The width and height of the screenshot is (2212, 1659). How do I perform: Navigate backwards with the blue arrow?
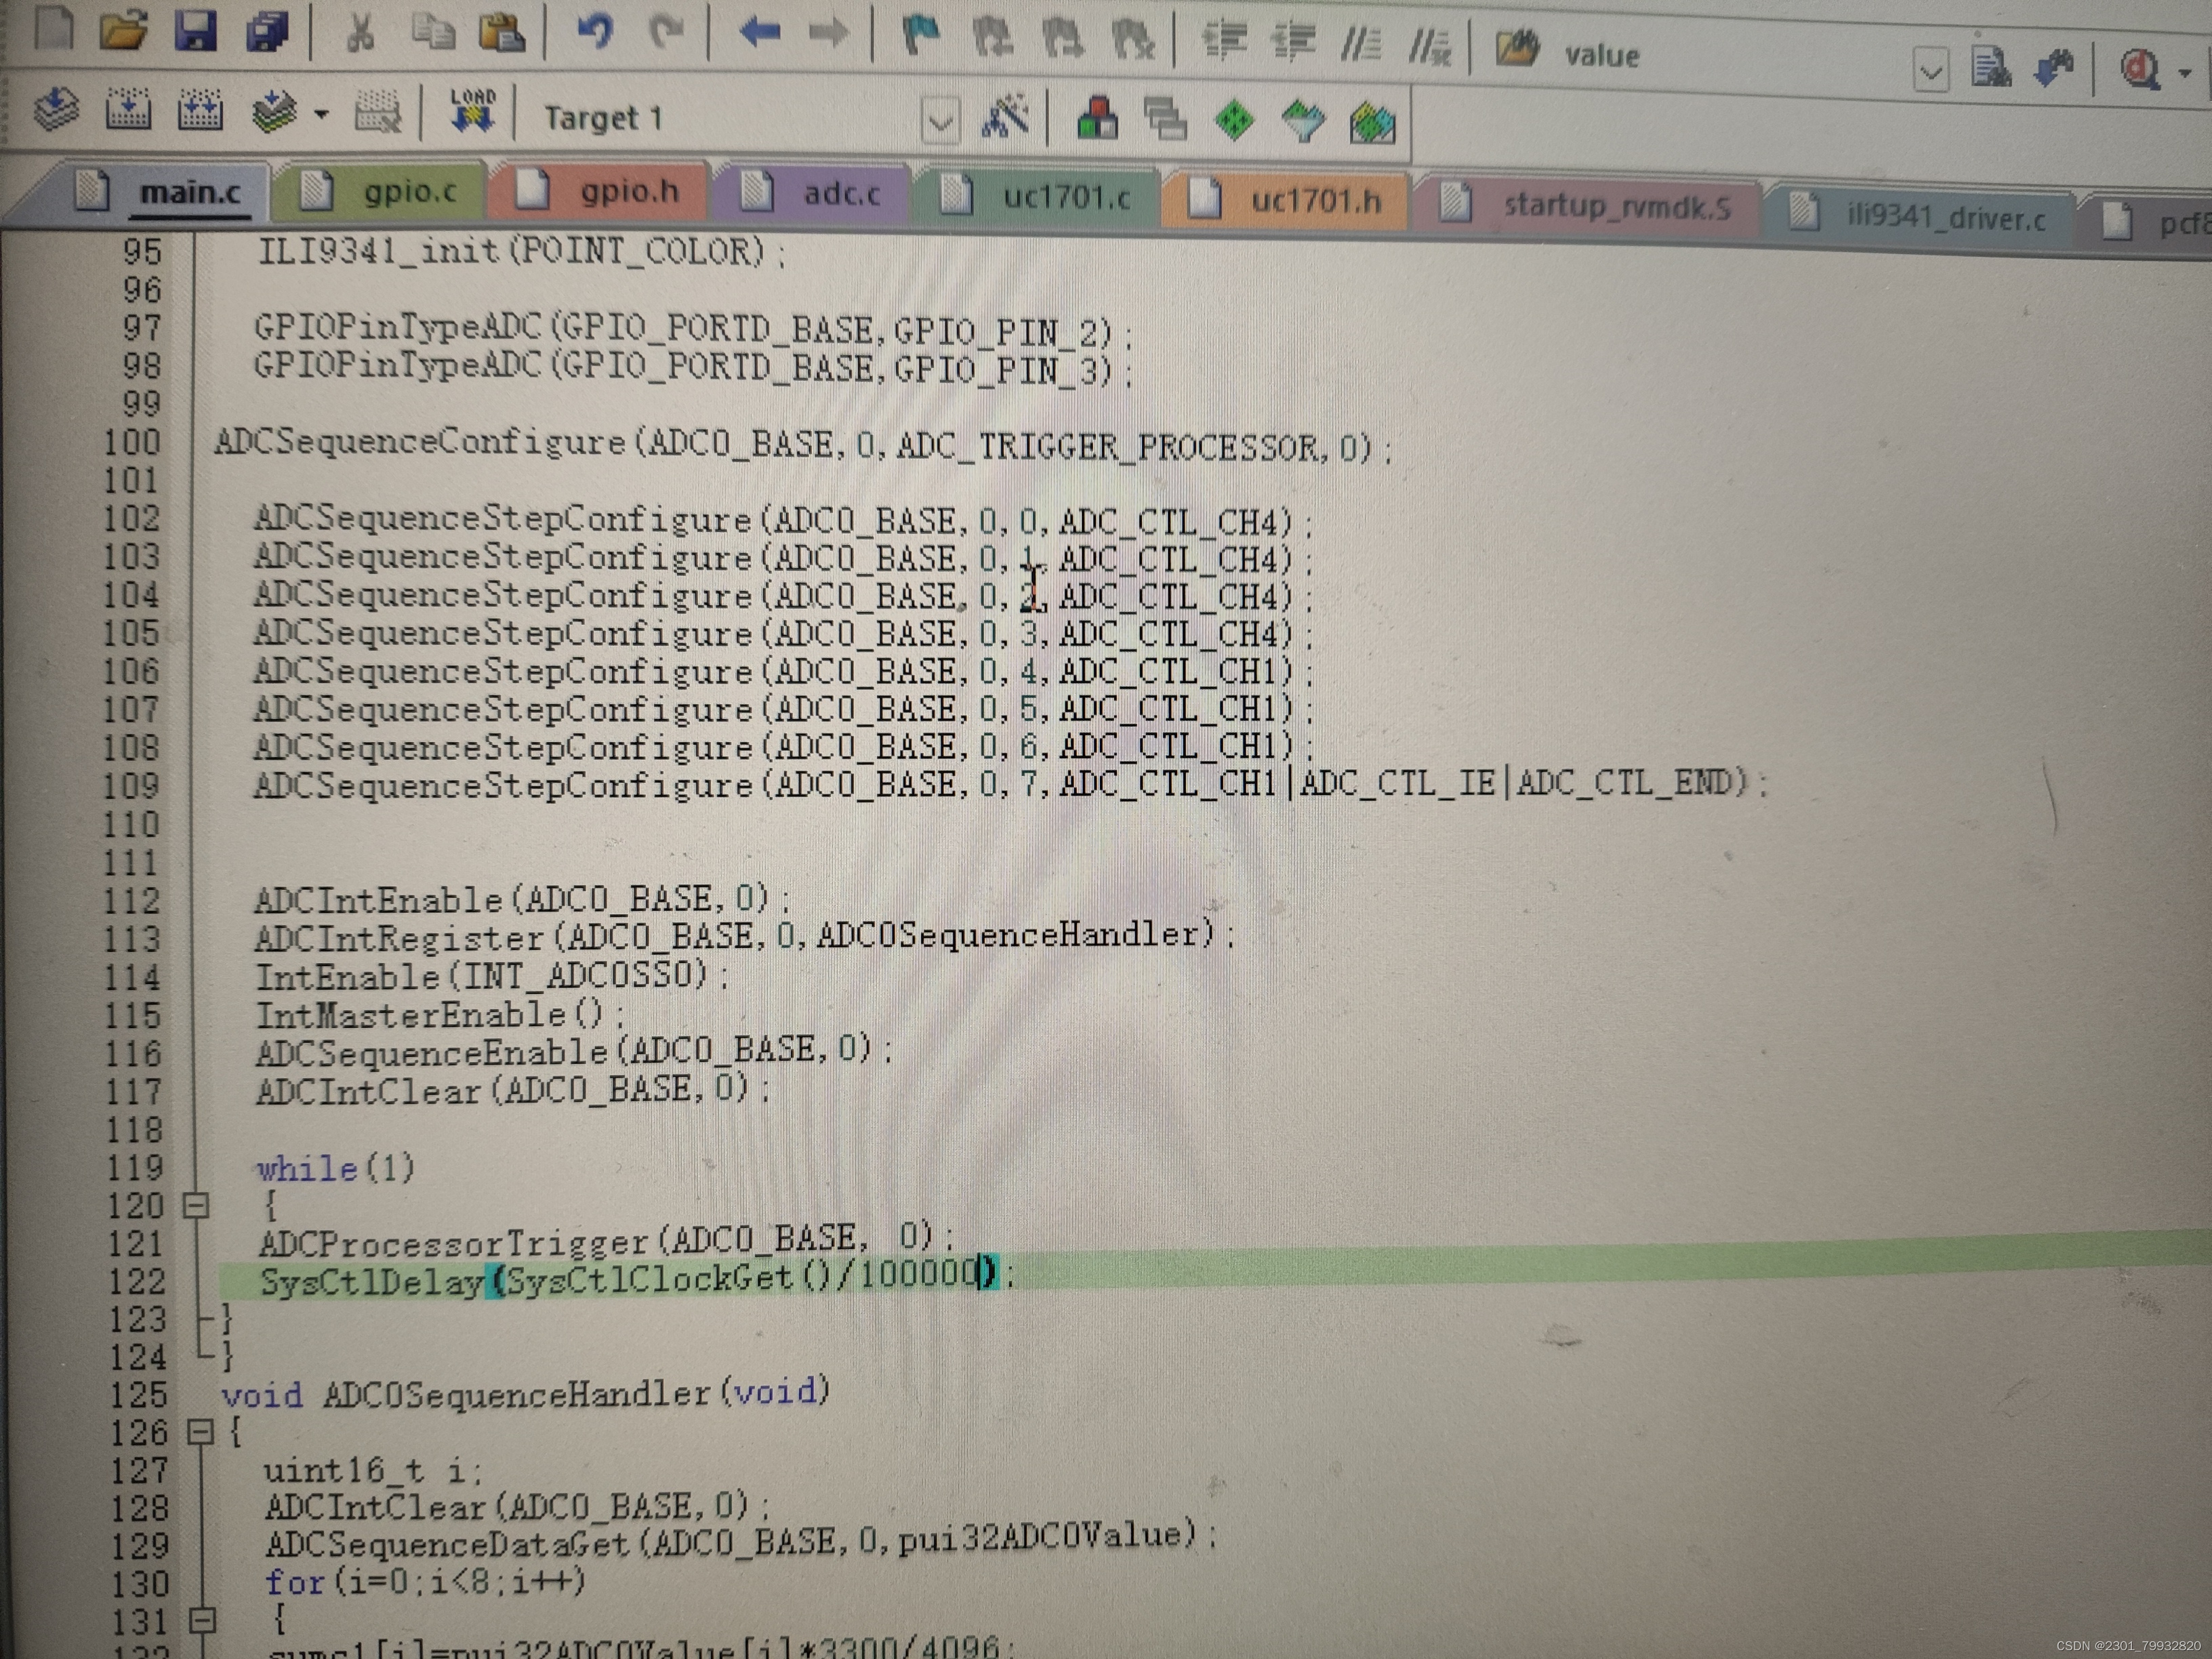pyautogui.click(x=759, y=33)
